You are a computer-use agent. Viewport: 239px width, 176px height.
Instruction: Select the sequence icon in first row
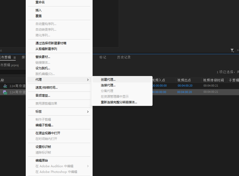(x=5, y=86)
